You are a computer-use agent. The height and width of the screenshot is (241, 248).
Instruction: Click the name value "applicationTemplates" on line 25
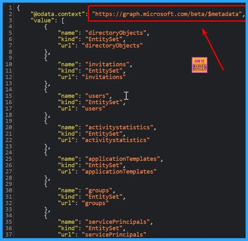tap(122, 159)
